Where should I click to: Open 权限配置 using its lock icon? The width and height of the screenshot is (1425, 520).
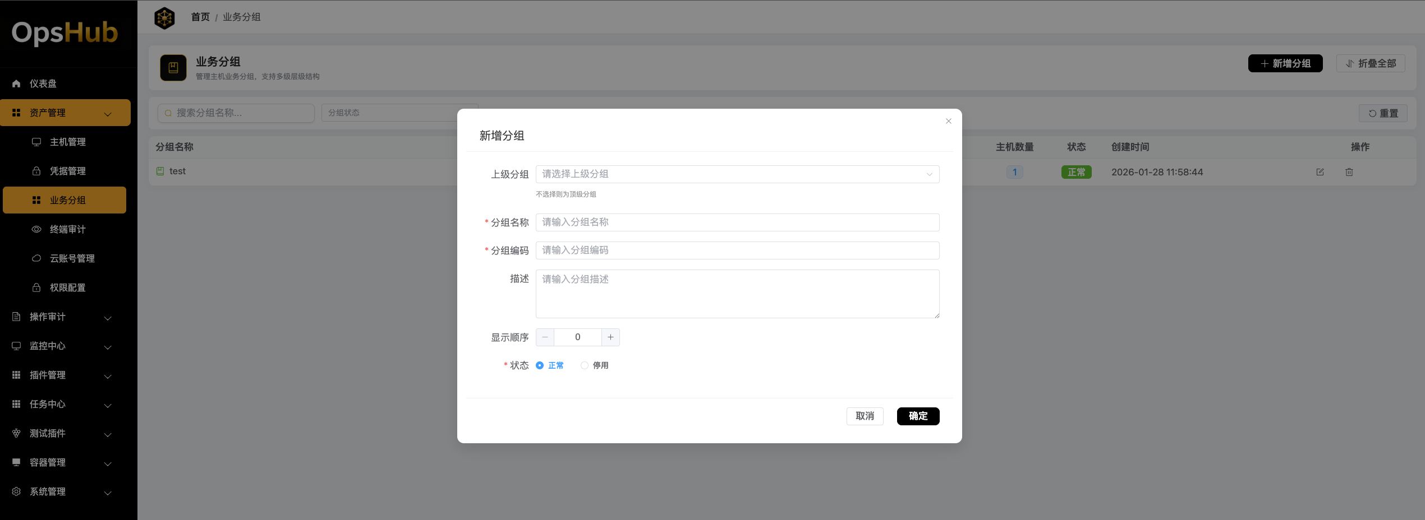pyautogui.click(x=36, y=287)
